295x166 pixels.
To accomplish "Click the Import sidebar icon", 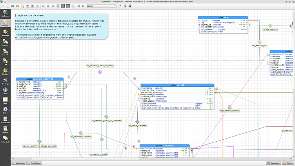I will point(5,42).
